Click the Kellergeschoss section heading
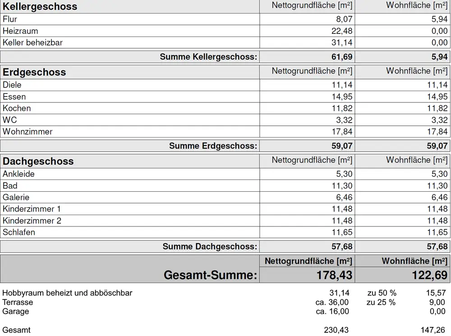The height and width of the screenshot is (336, 451). tap(40, 6)
